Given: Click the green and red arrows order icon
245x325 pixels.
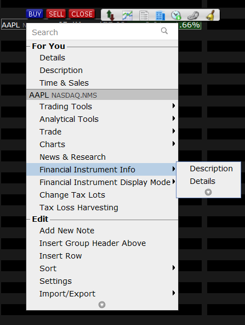Looking at the screenshot, I should coord(110,15).
